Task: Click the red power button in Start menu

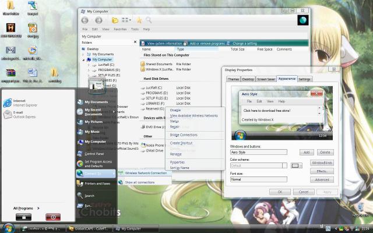Action: tap(53, 217)
